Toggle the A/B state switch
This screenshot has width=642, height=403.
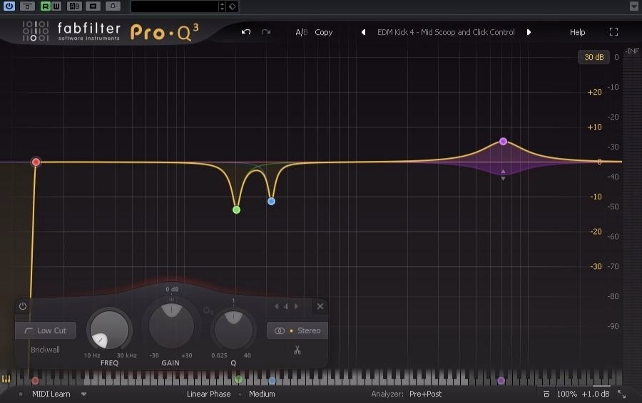click(301, 32)
